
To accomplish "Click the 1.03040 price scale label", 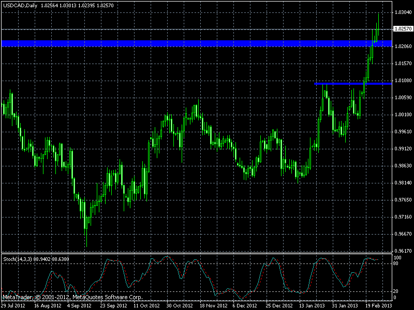I will [403, 12].
